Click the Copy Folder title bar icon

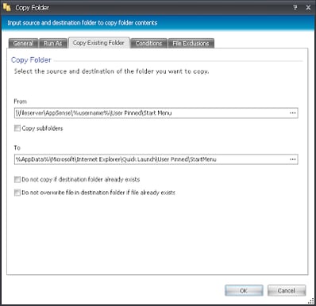tap(7, 7)
